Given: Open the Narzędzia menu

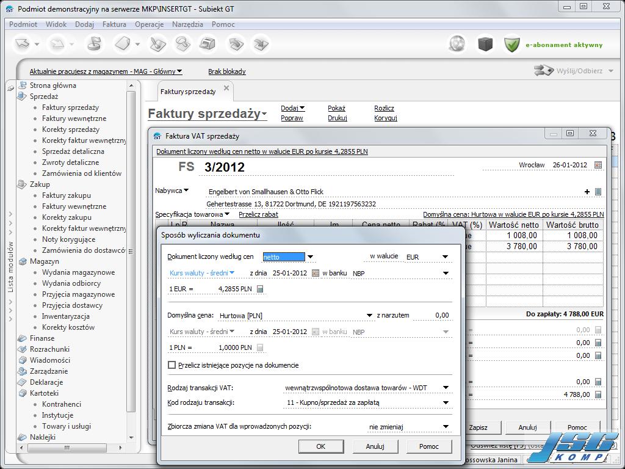Looking at the screenshot, I should [188, 24].
